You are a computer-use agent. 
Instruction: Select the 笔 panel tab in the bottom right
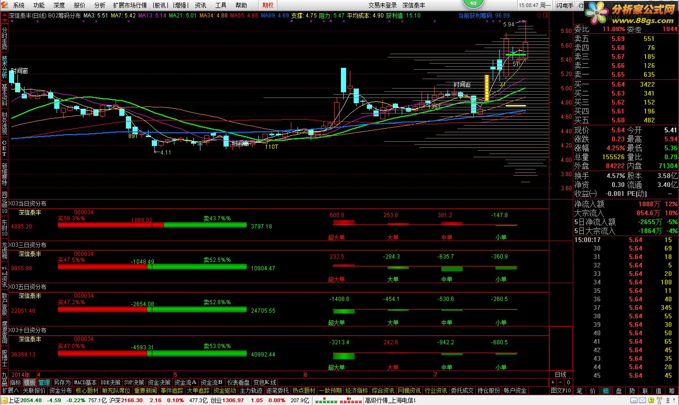(579, 391)
